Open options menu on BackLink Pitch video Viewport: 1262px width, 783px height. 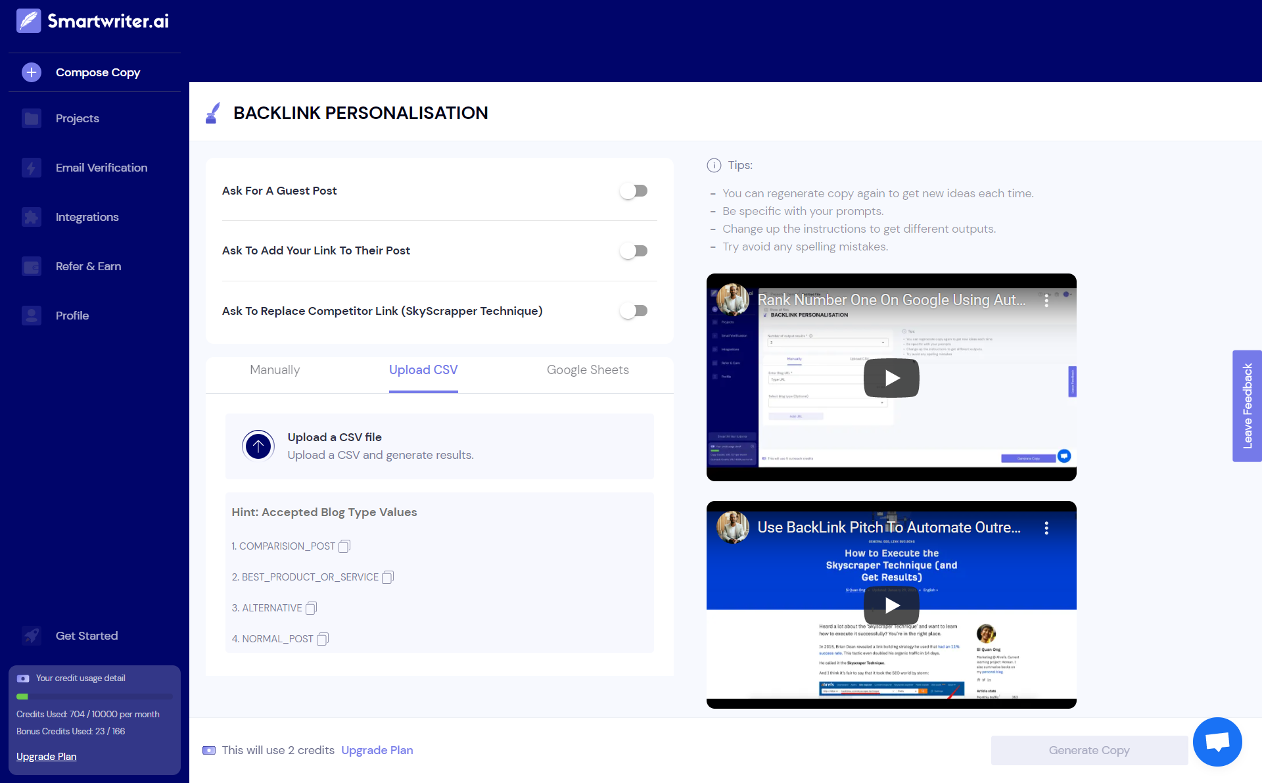(1046, 528)
